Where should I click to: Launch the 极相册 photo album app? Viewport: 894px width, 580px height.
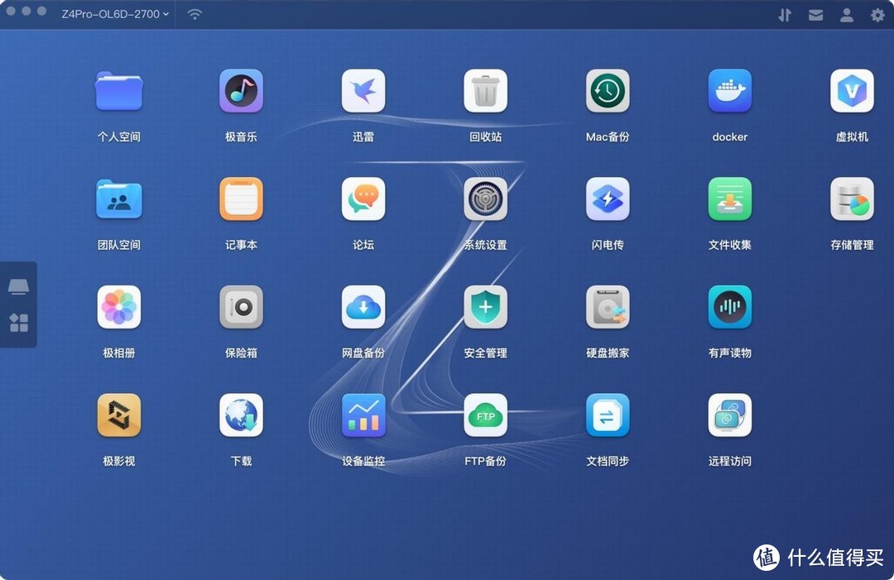pos(118,308)
